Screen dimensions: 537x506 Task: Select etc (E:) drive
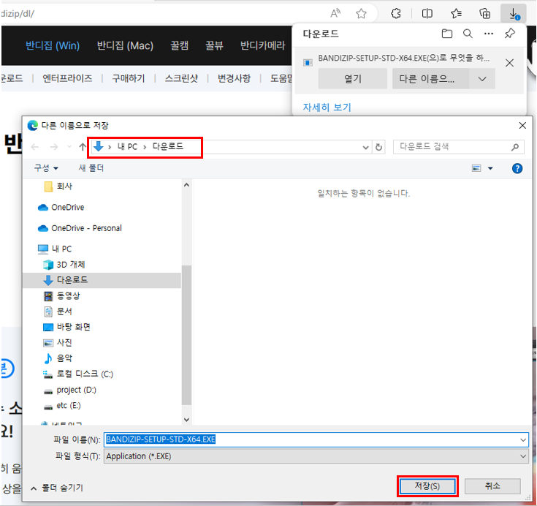pos(68,406)
